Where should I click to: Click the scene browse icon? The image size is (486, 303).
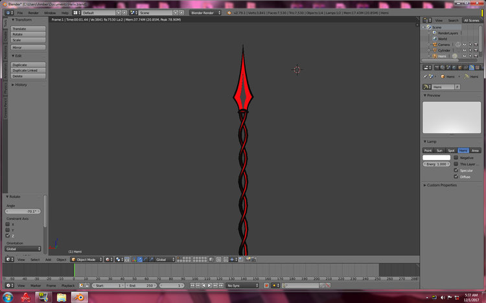pos(133,13)
